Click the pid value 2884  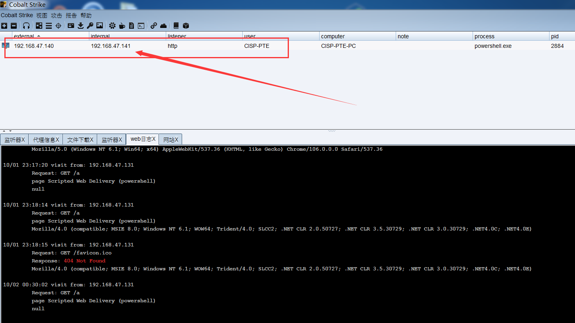click(x=557, y=46)
